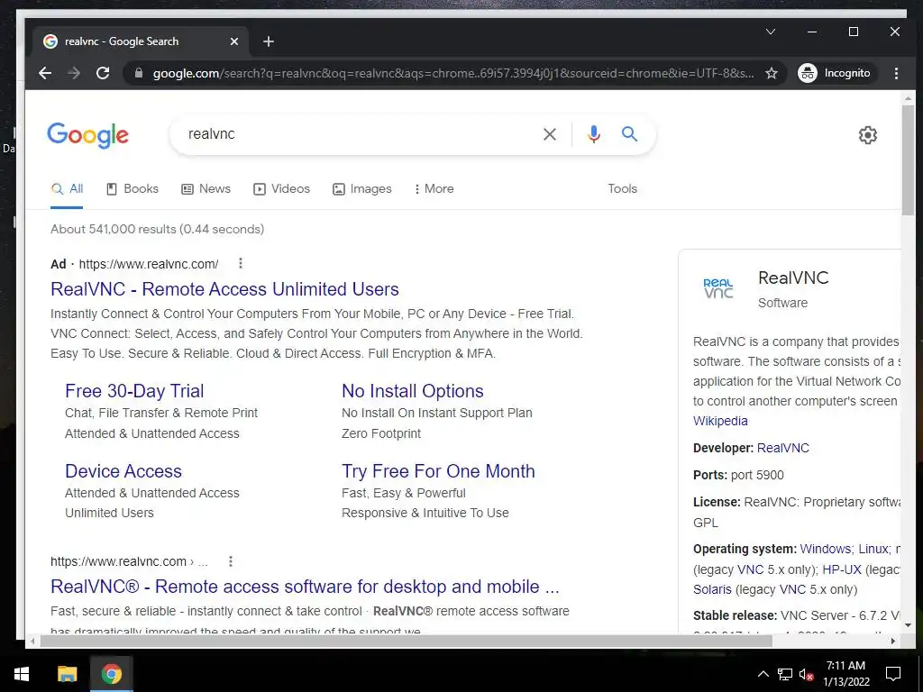Click the scroll down arrow at the bottom right

pyautogui.click(x=908, y=625)
